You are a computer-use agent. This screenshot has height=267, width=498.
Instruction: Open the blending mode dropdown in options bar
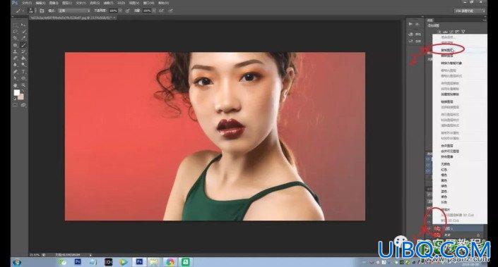(x=74, y=11)
